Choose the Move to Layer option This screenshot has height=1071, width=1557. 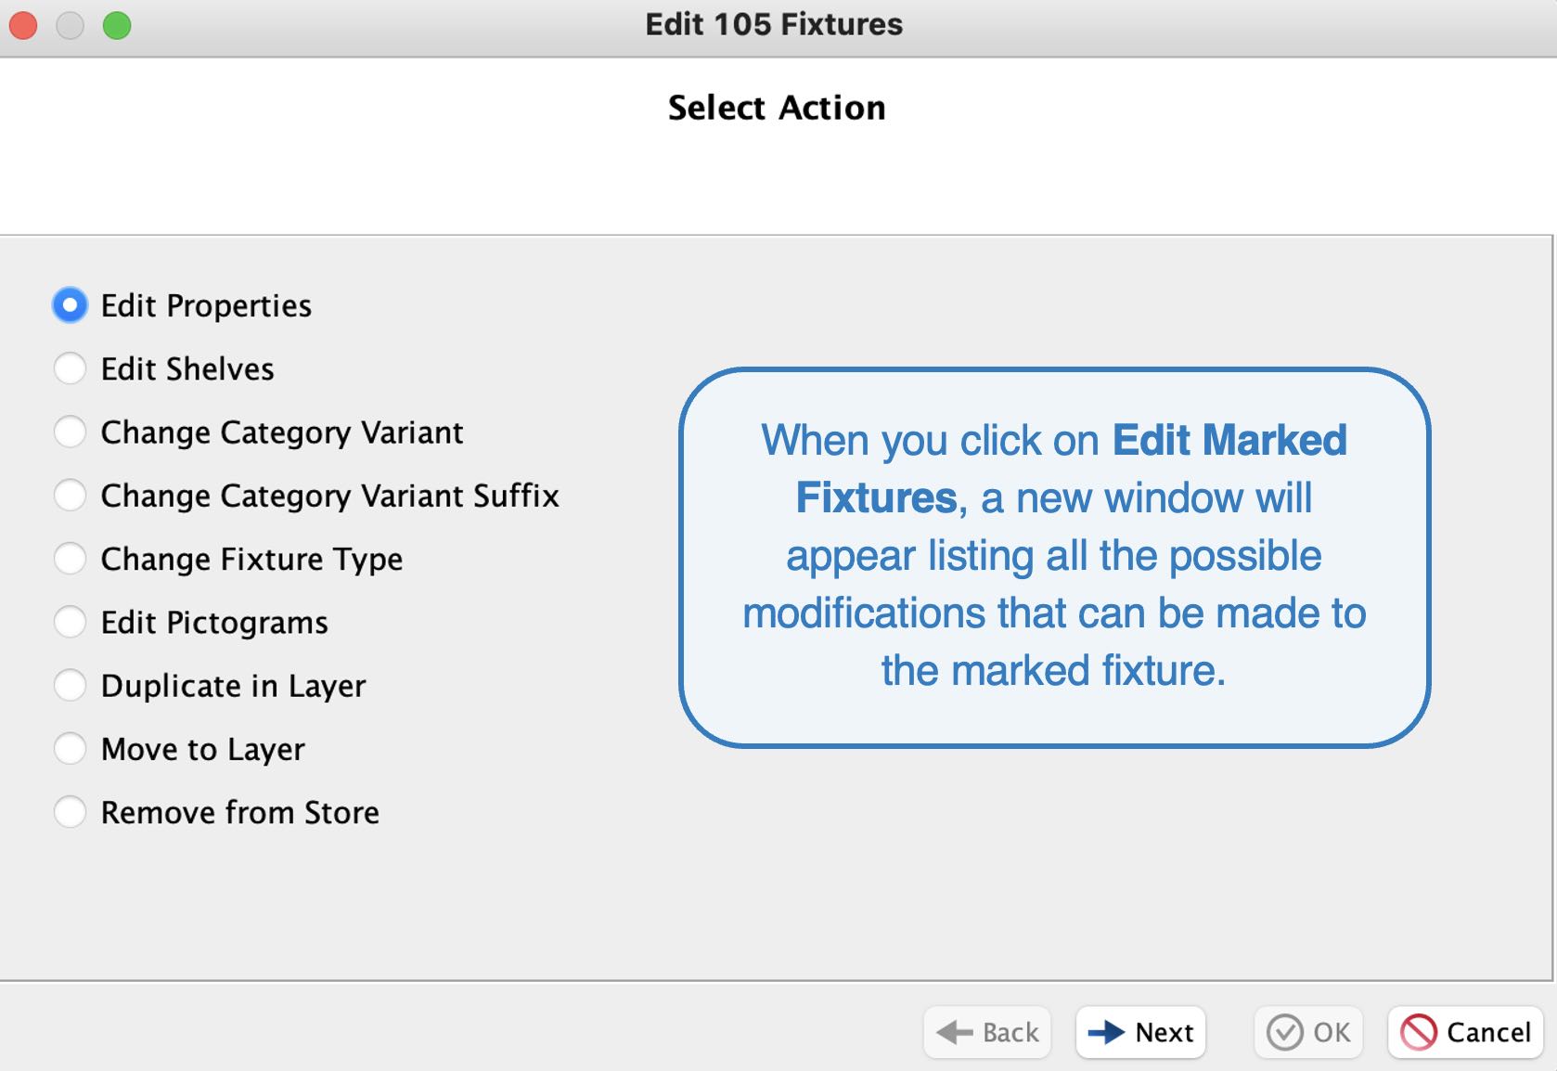[71, 748]
